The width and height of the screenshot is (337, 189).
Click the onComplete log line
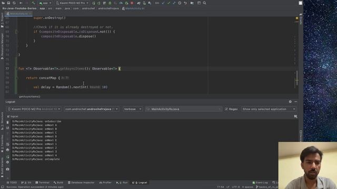pos(36,159)
